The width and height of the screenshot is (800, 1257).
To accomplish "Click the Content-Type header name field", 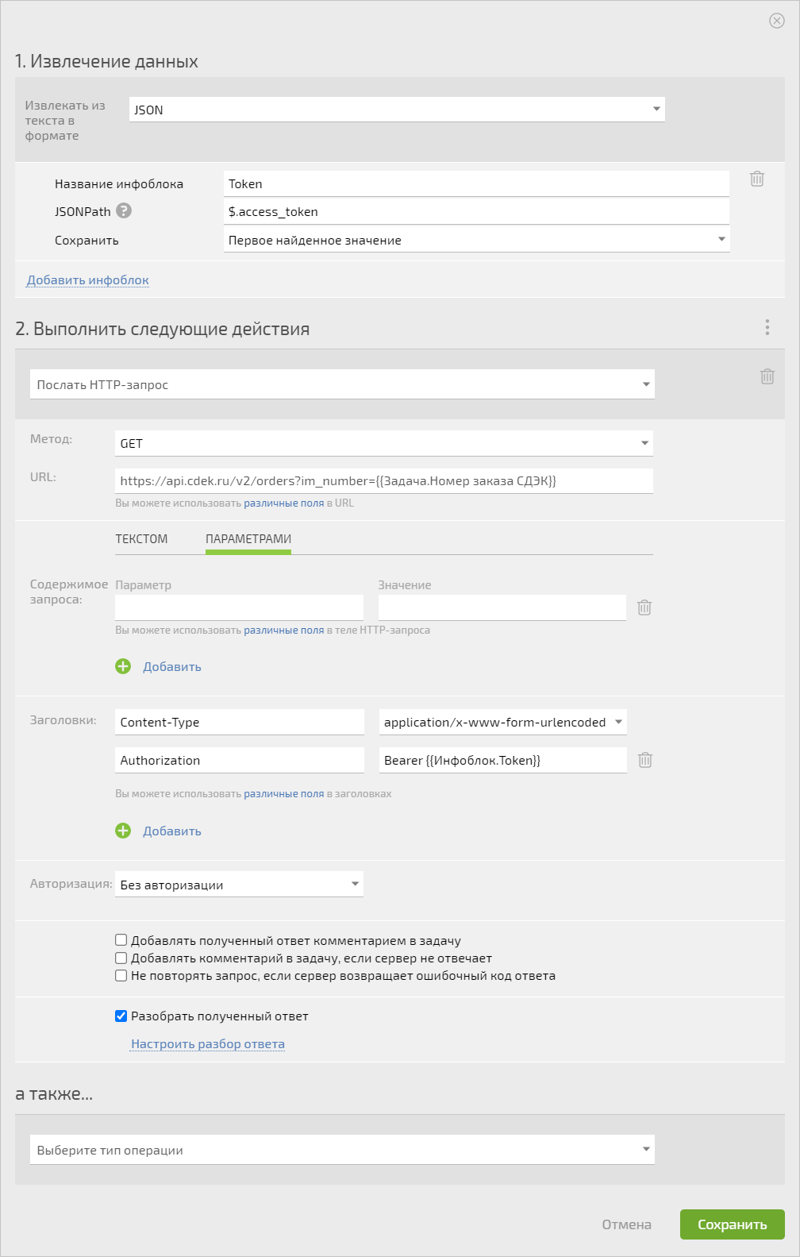I will tap(240, 722).
